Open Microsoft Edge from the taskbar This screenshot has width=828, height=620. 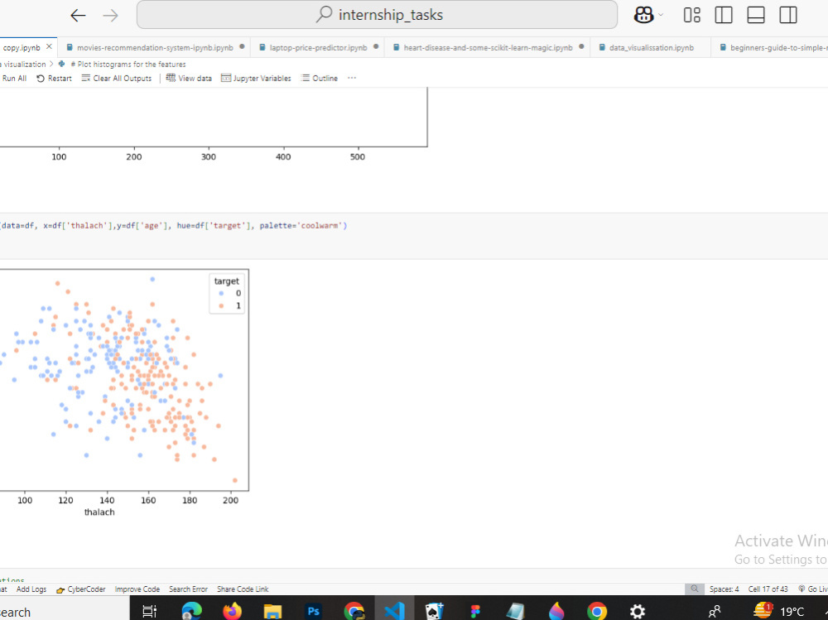pos(191,611)
